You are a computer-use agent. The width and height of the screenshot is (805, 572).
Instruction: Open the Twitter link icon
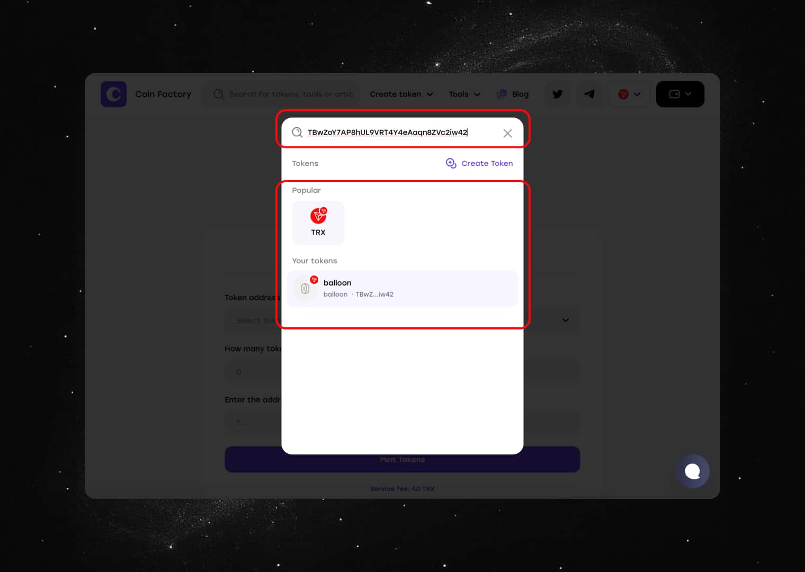tap(558, 94)
